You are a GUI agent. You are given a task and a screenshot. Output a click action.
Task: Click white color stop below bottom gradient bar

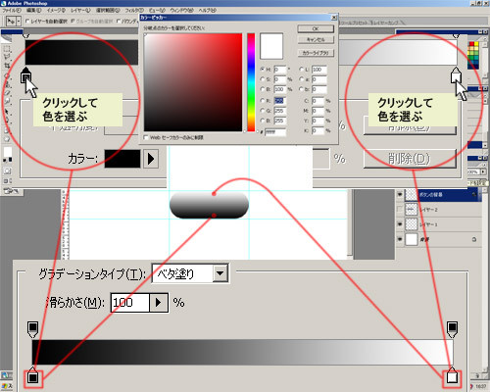[452, 375]
